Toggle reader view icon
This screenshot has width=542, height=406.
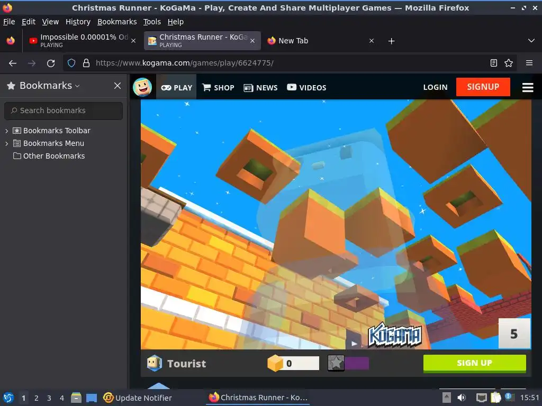point(494,63)
